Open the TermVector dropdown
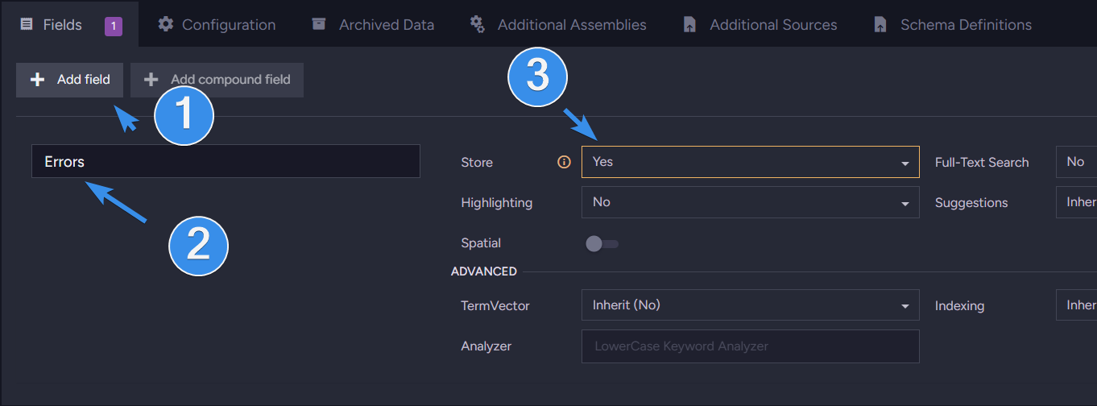1097x406 pixels. point(750,305)
